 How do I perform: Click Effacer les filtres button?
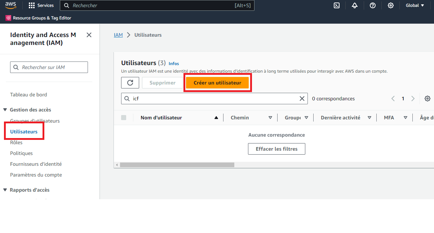(x=276, y=149)
